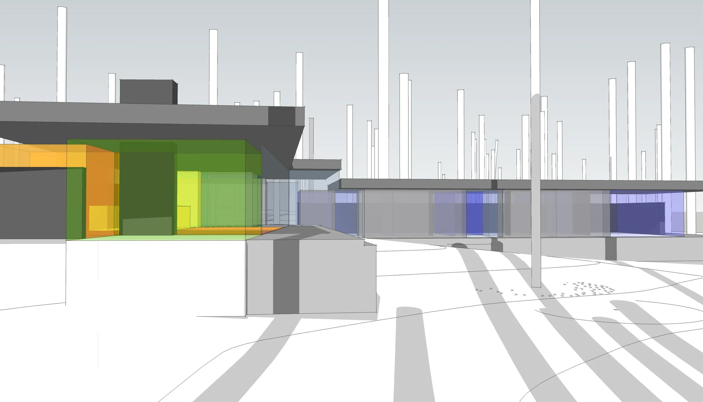Click the bright blue panel in glass pavilion

click(x=474, y=213)
